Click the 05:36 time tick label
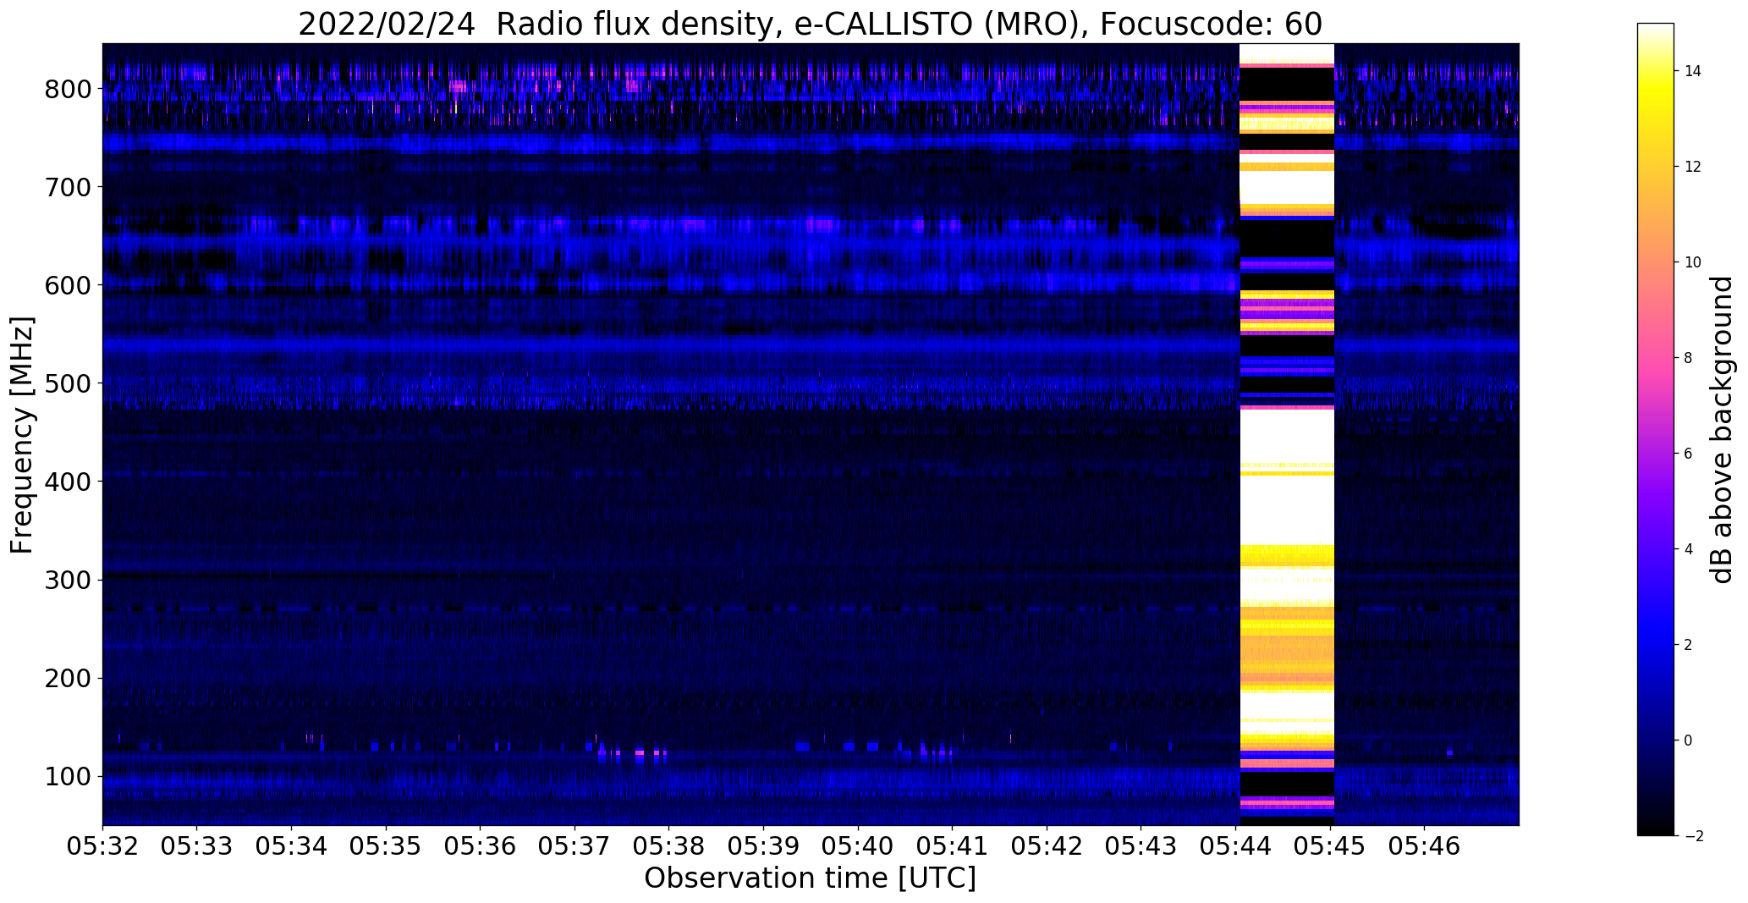The image size is (1748, 903). [481, 845]
